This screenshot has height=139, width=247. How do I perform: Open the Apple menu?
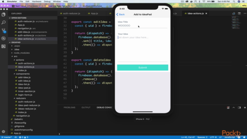pyautogui.click(x=3, y=2)
